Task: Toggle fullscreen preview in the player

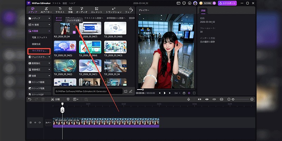Action: (x=194, y=93)
